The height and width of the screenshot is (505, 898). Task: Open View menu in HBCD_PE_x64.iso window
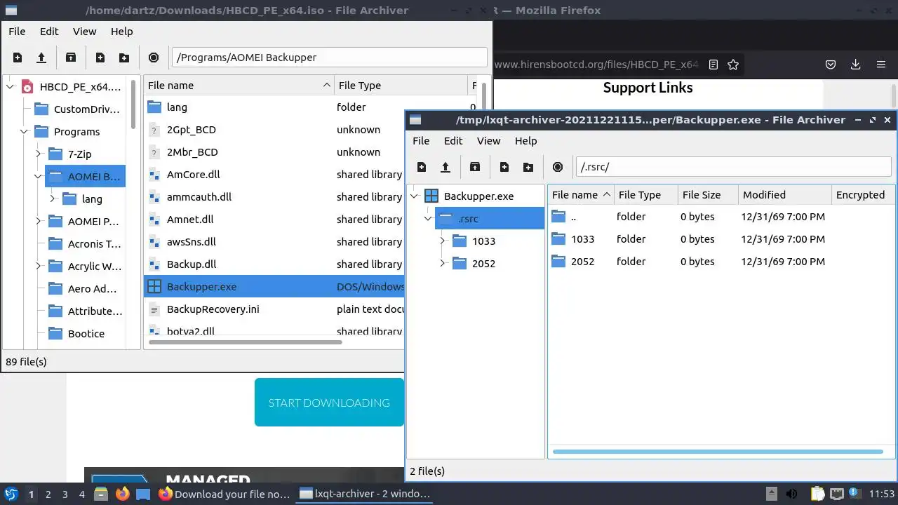click(85, 32)
